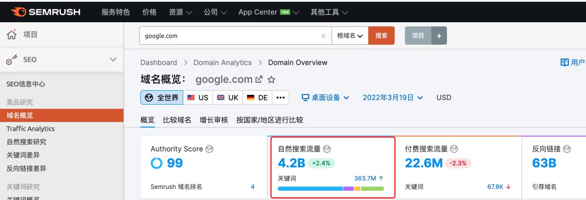586x200 pixels.
Task: Click blue segment of keyword distribution bar
Action: point(310,188)
